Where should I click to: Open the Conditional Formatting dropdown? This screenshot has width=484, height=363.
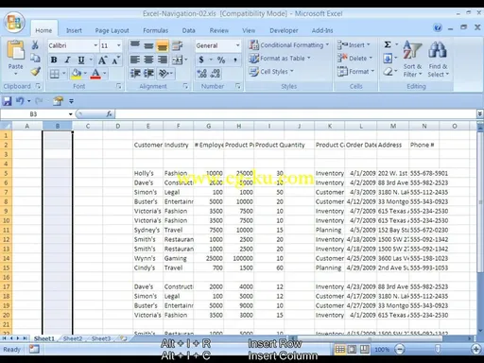[x=289, y=45]
